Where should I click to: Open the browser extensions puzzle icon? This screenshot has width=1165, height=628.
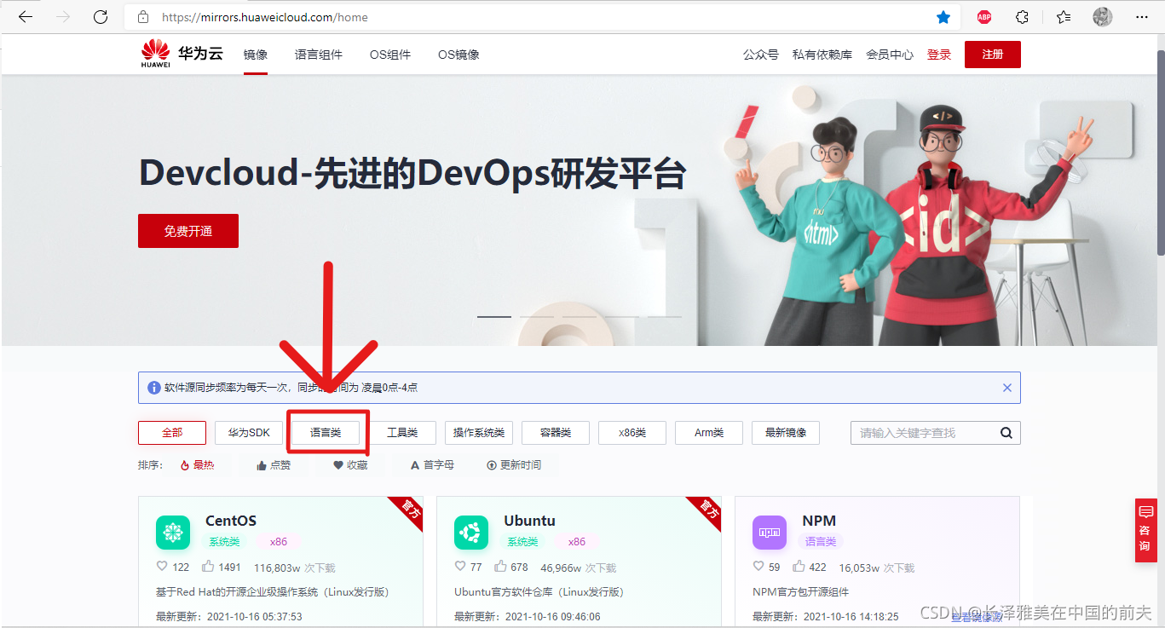click(1023, 17)
